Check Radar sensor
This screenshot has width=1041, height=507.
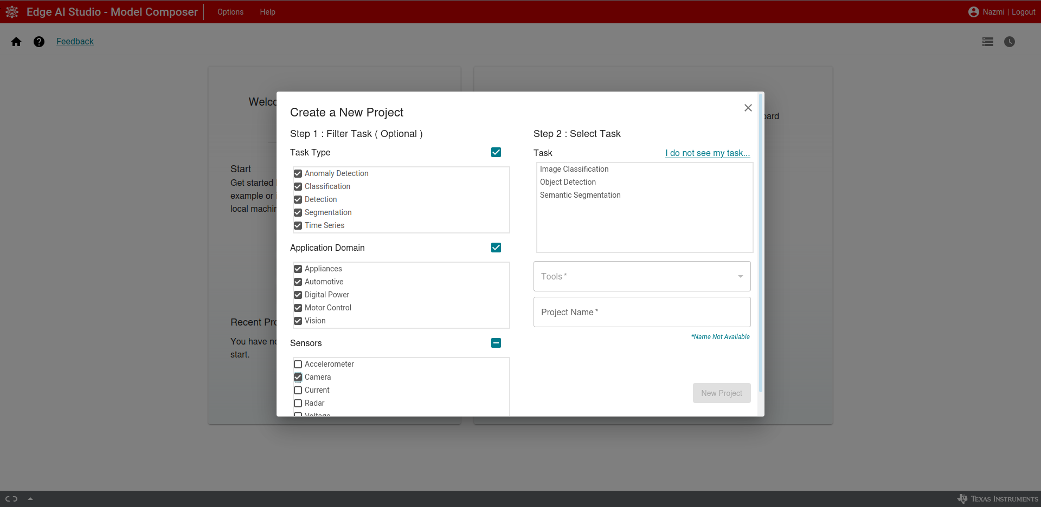pos(298,403)
